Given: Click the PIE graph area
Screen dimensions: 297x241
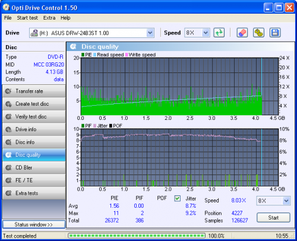Looking at the screenshot, I should [179, 86].
